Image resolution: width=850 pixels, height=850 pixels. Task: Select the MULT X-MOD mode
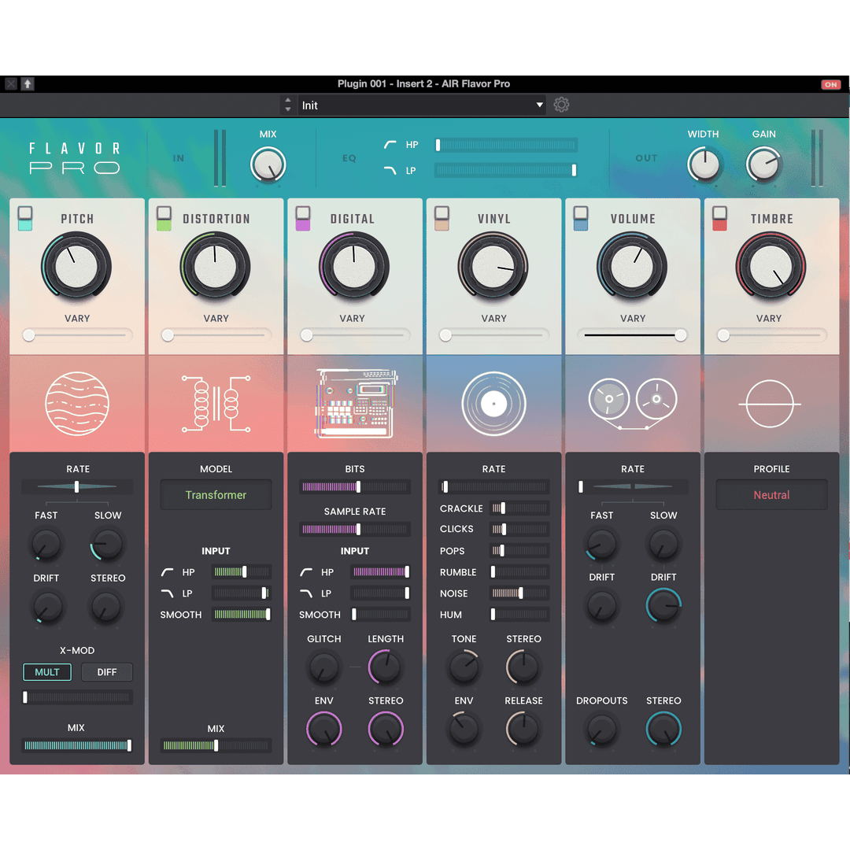47,672
